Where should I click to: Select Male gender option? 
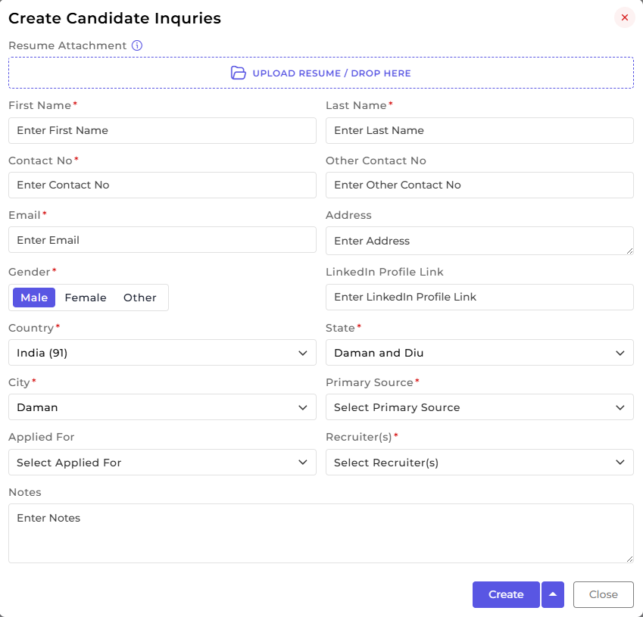click(34, 298)
